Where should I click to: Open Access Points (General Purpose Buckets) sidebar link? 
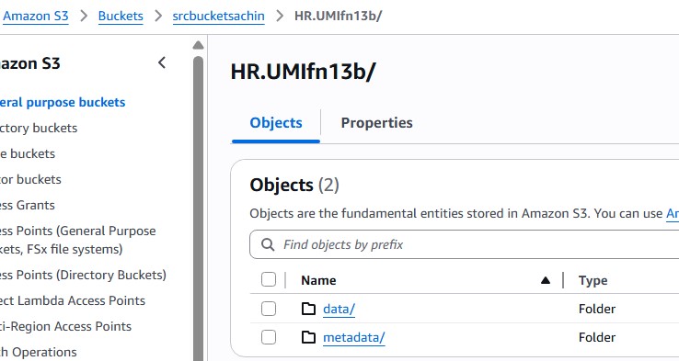[x=78, y=240]
